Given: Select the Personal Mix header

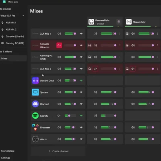Looking at the screenshot, I should [105, 22].
